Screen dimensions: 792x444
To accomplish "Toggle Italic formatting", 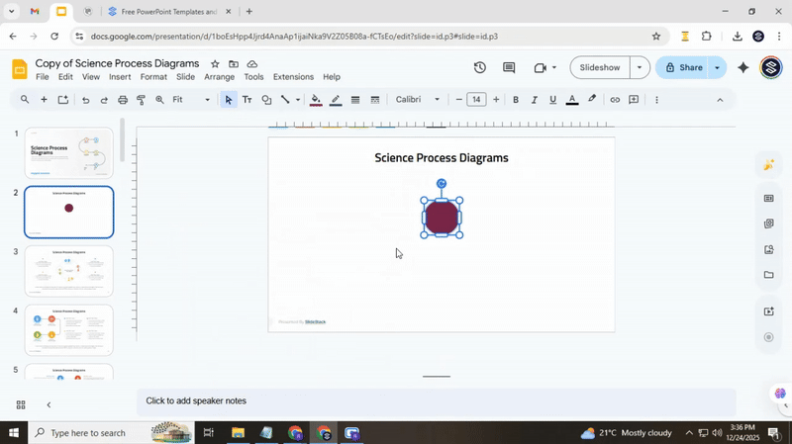I will coord(535,100).
